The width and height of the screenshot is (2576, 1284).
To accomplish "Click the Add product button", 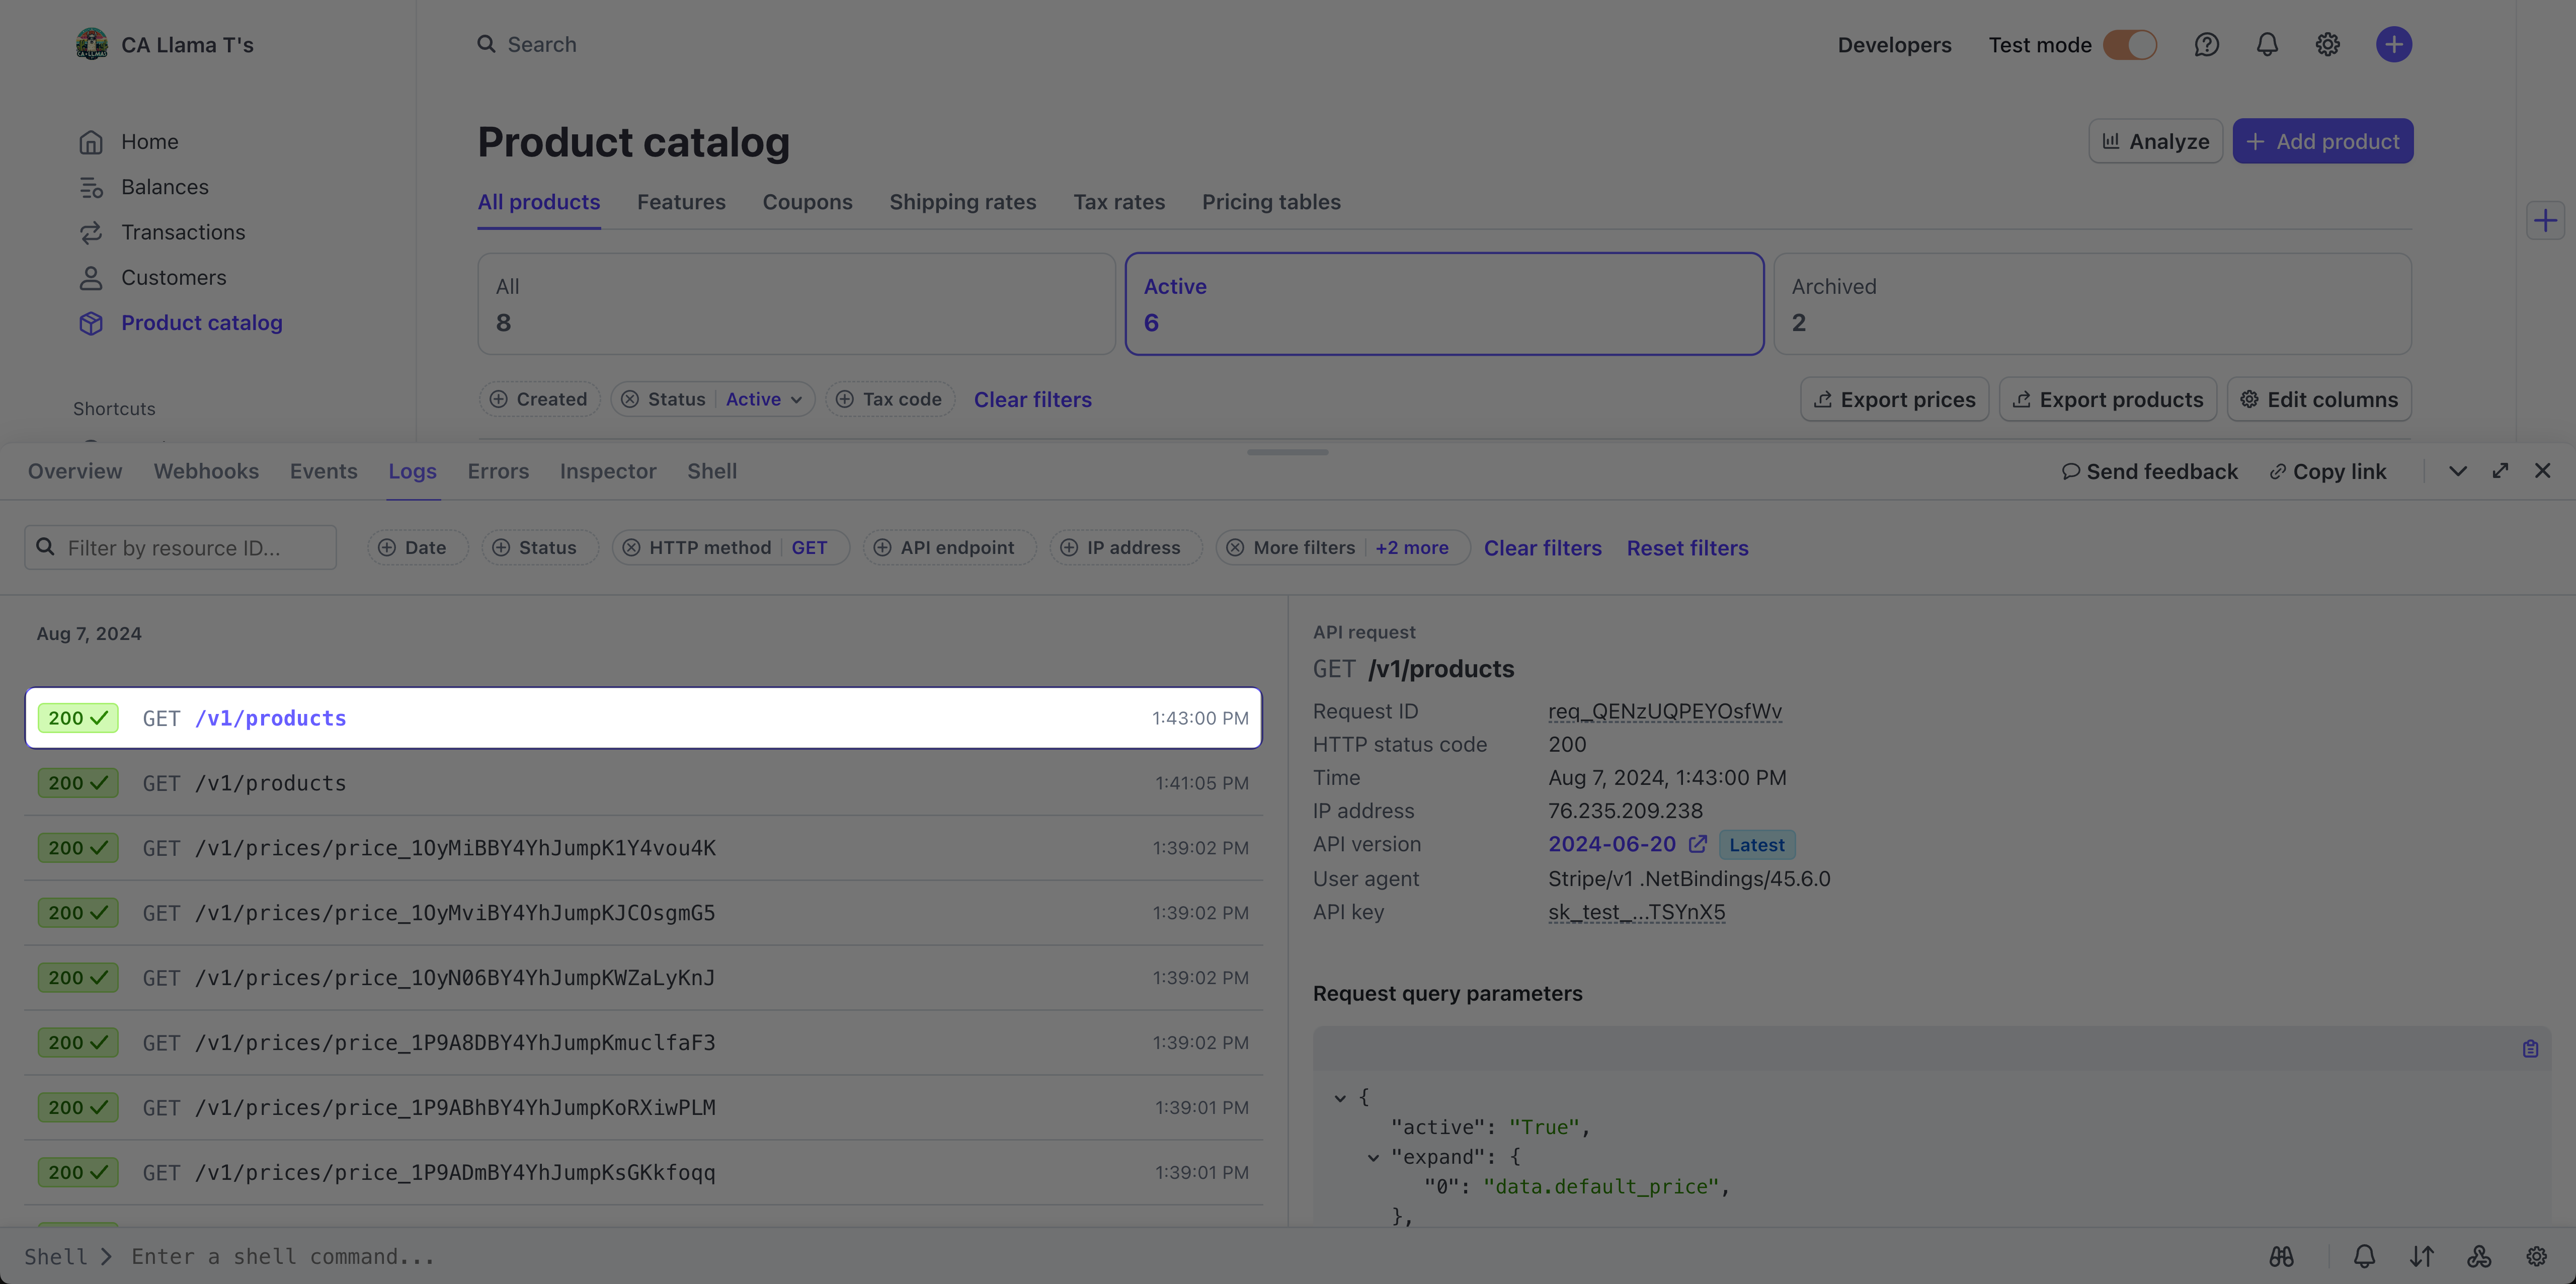I will pos(2322,141).
